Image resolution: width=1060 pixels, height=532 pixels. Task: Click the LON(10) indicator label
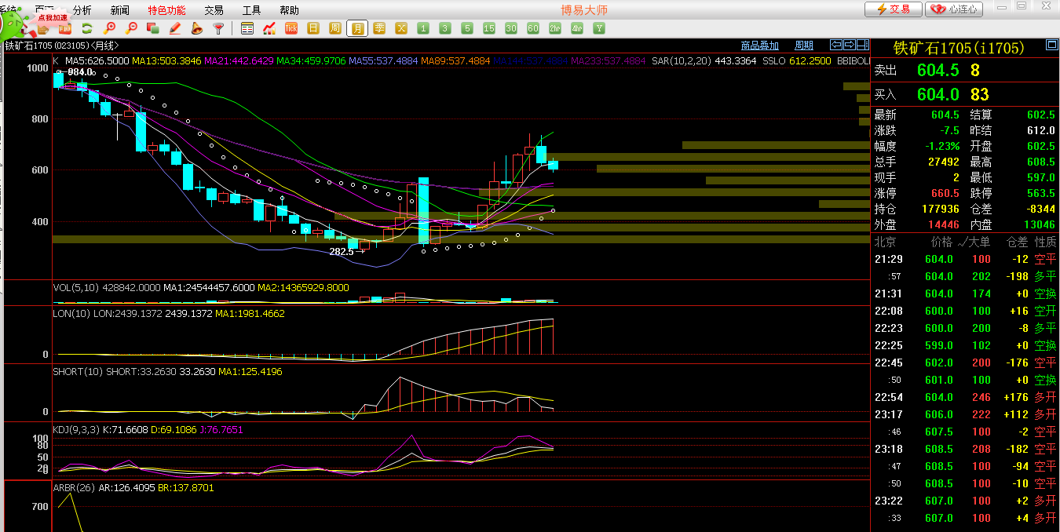tap(72, 313)
